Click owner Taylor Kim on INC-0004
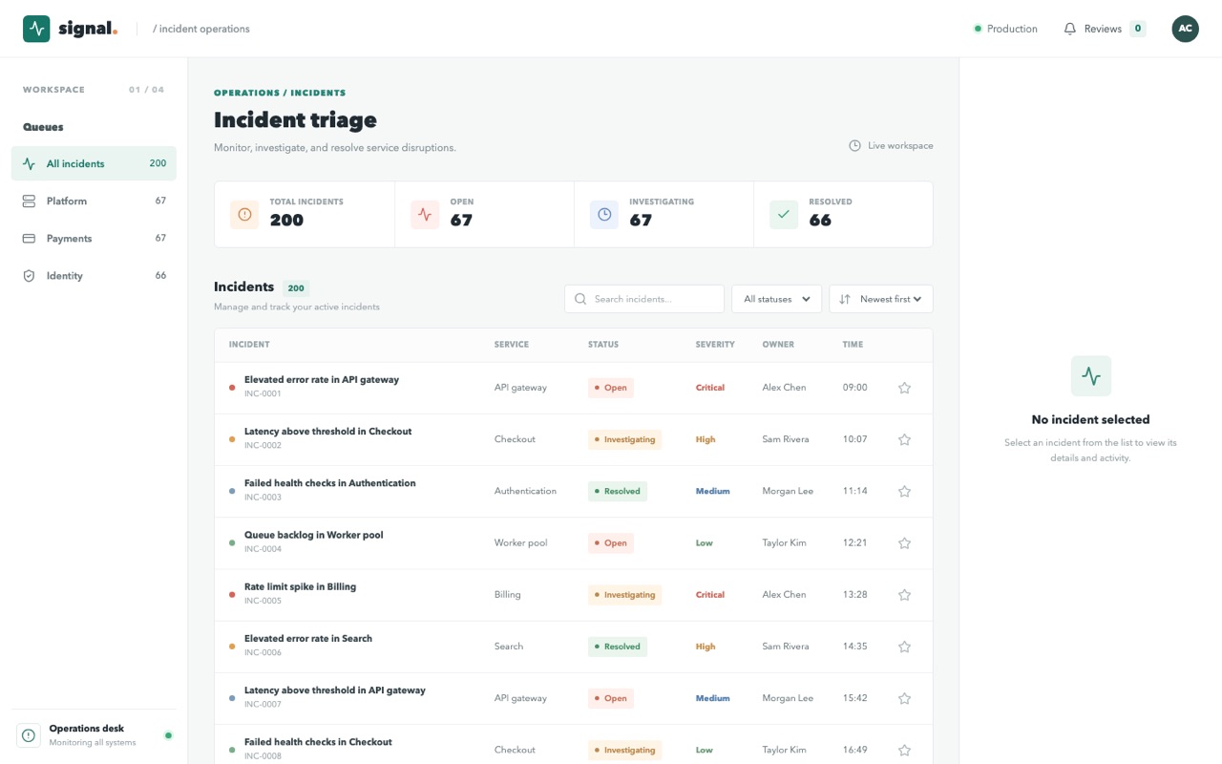This screenshot has height=764, width=1222. point(784,542)
